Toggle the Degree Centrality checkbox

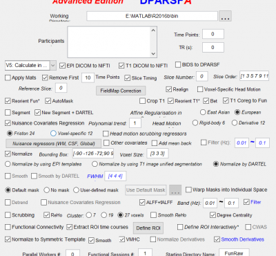point(213,215)
